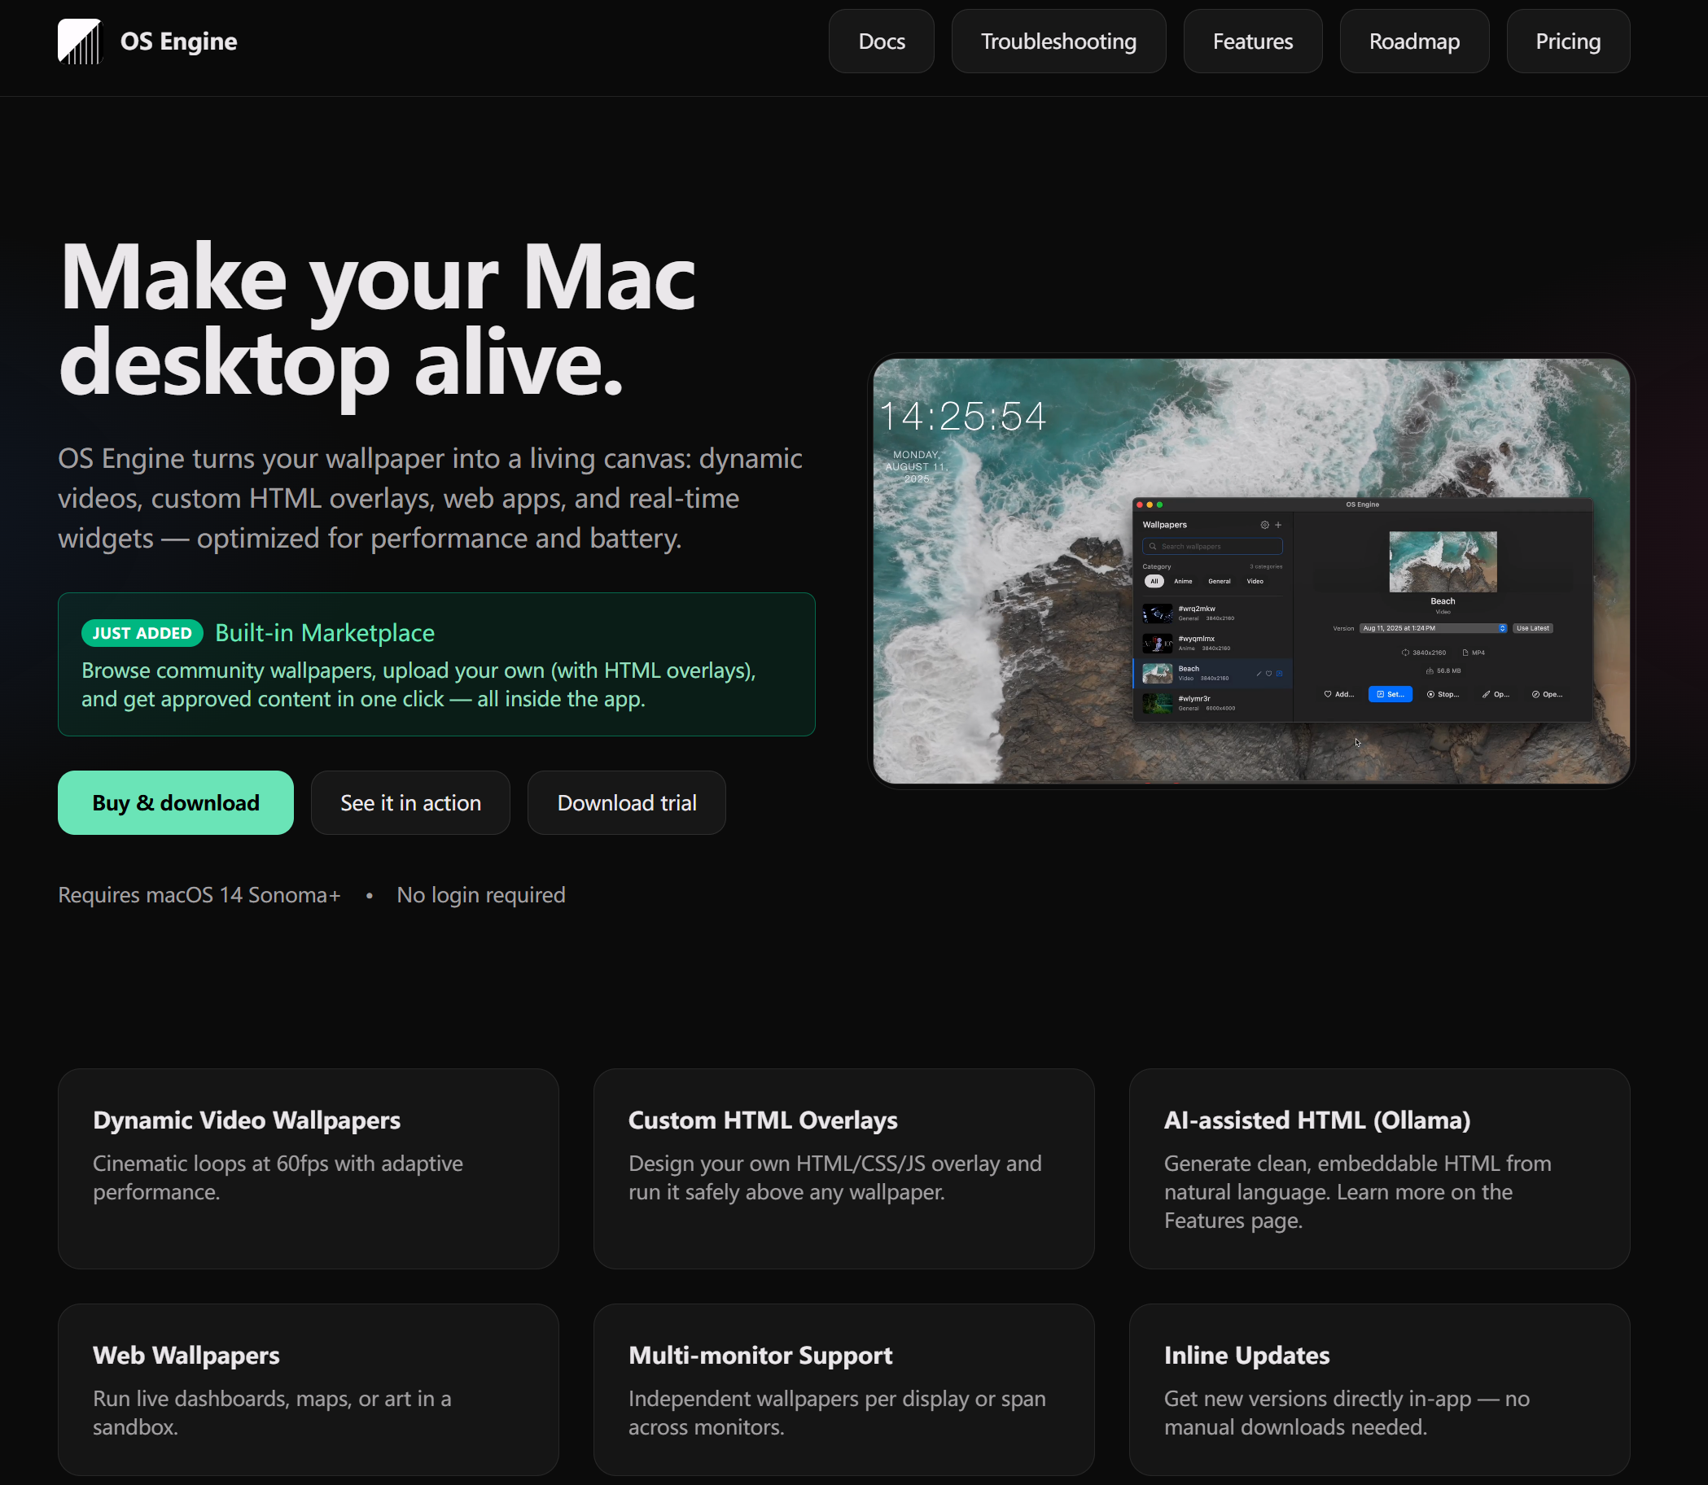Screen dimensions: 1708x1485
Task: Click the 3840x2160 resolution label in preview
Action: (x=1424, y=653)
